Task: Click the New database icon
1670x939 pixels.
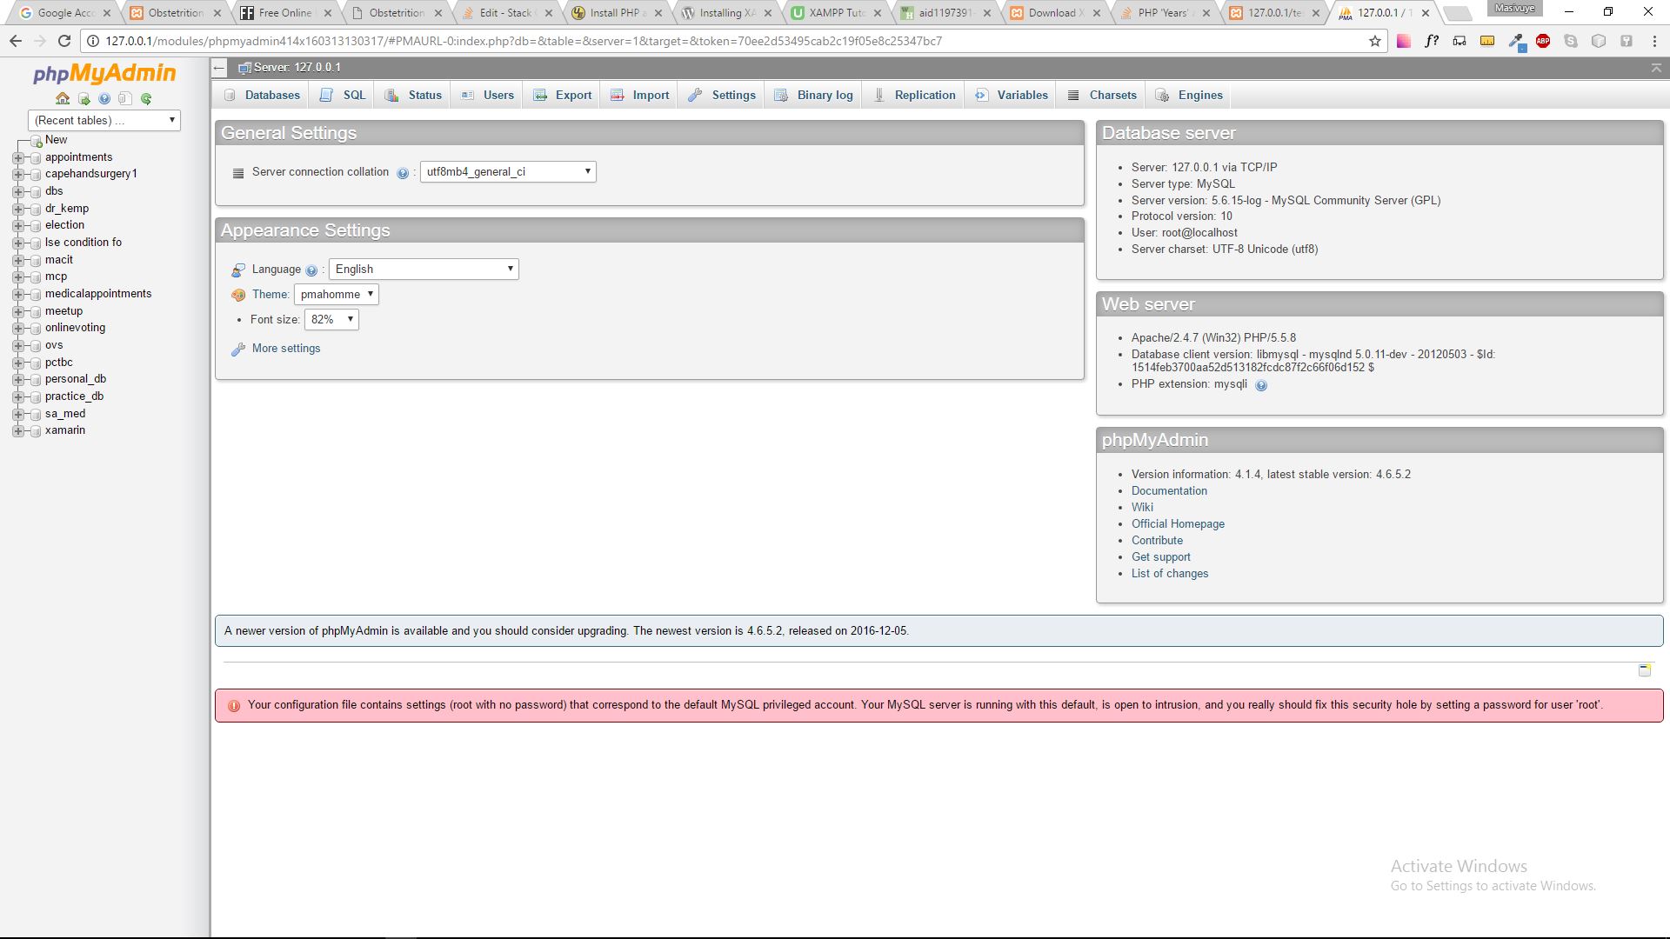Action: coord(37,141)
